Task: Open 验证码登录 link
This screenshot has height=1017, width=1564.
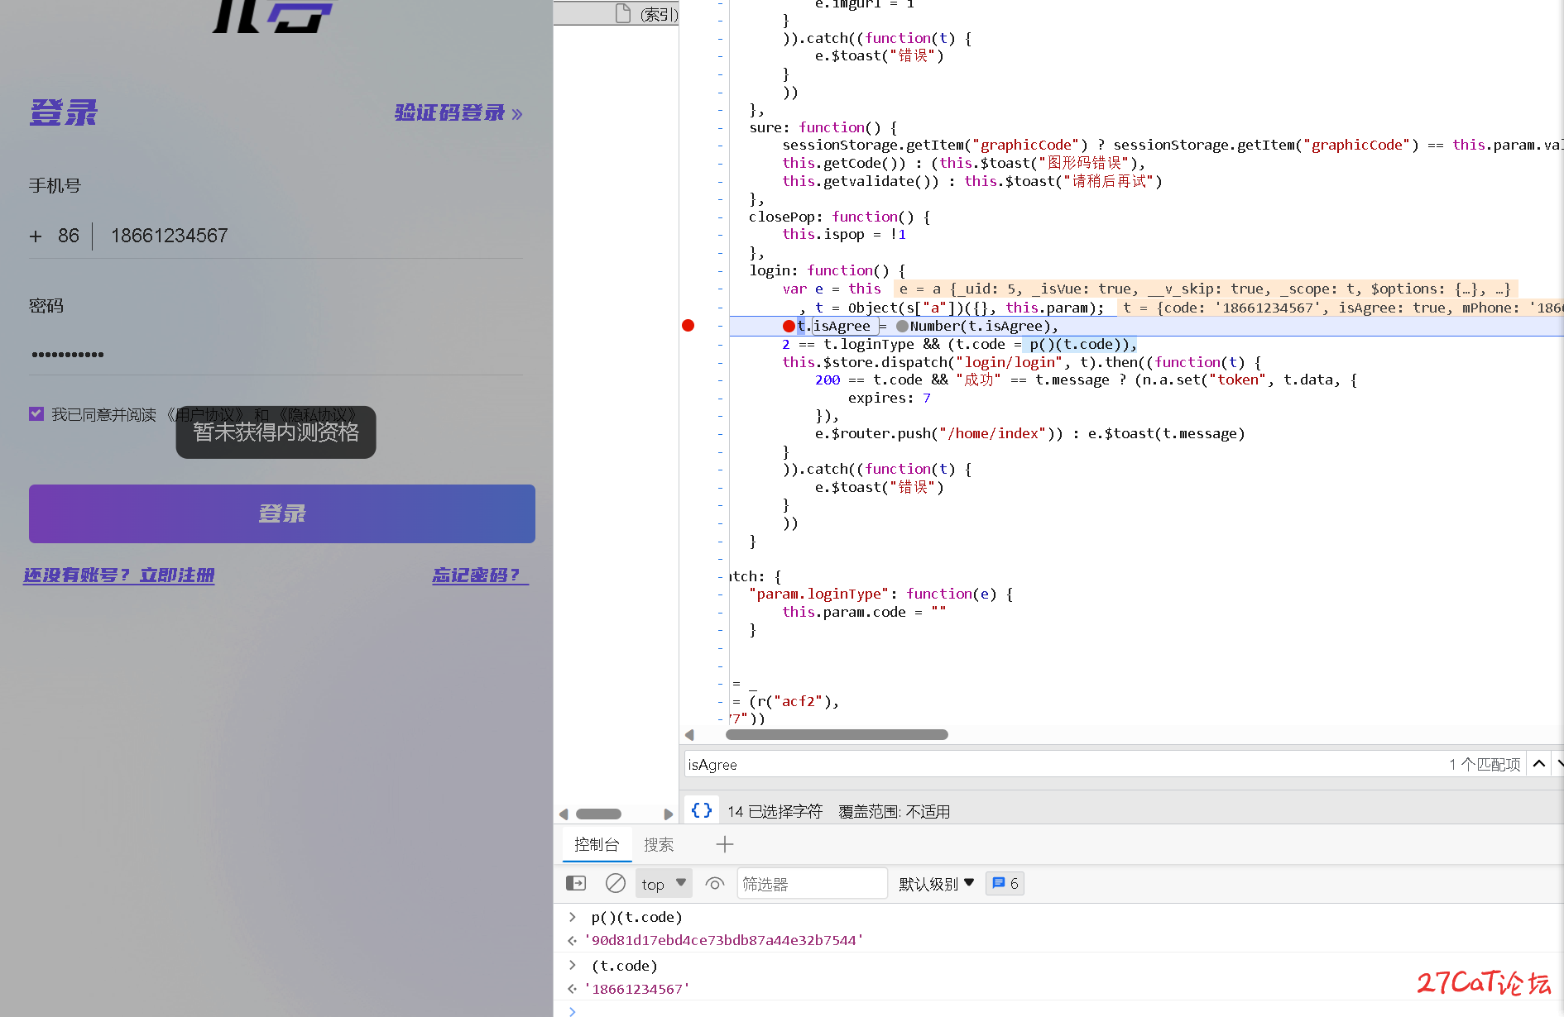Action: 458,112
